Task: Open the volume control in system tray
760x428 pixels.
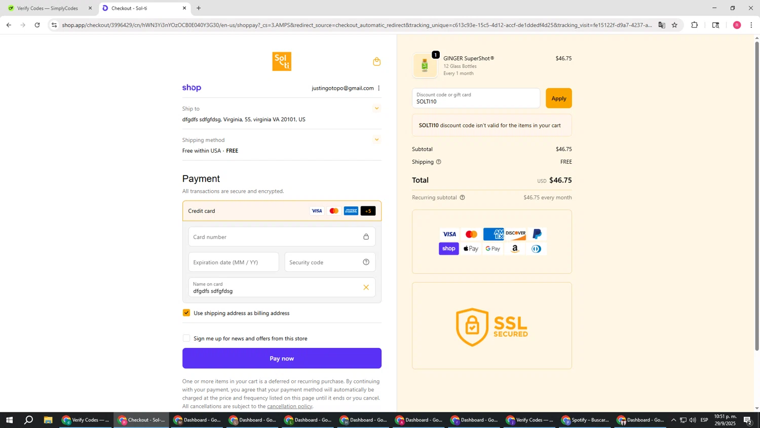Action: tap(693, 420)
